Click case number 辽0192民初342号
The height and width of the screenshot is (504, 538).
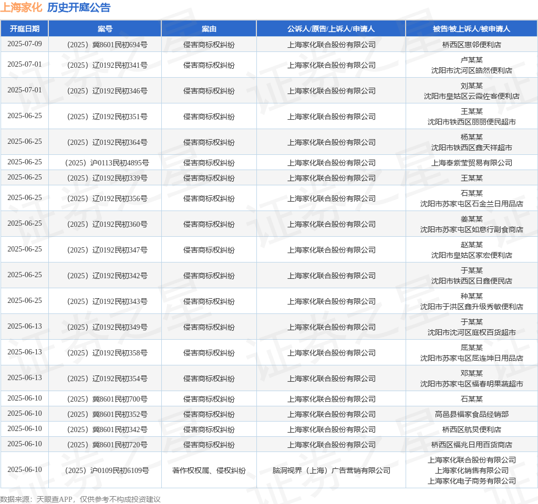pyautogui.click(x=107, y=276)
